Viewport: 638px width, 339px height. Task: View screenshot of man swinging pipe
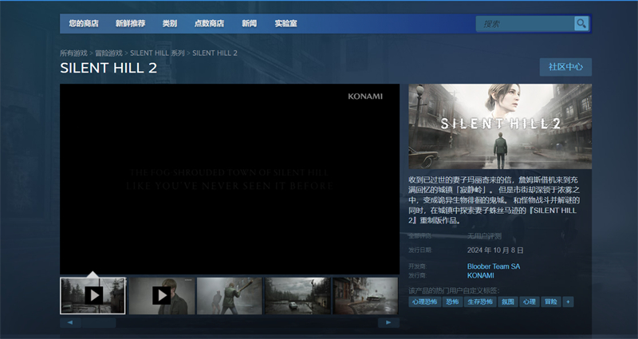point(230,296)
